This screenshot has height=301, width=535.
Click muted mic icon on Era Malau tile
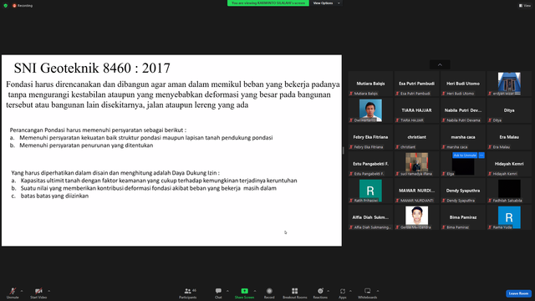click(490, 147)
